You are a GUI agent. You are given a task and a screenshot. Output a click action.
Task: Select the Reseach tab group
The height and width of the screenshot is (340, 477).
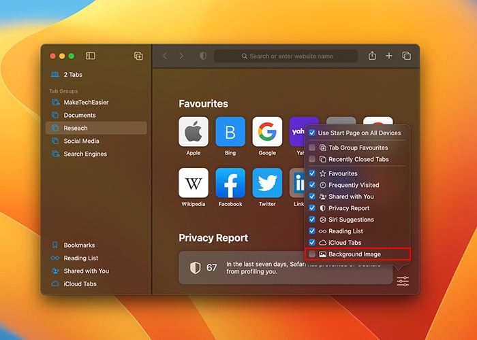(96, 128)
